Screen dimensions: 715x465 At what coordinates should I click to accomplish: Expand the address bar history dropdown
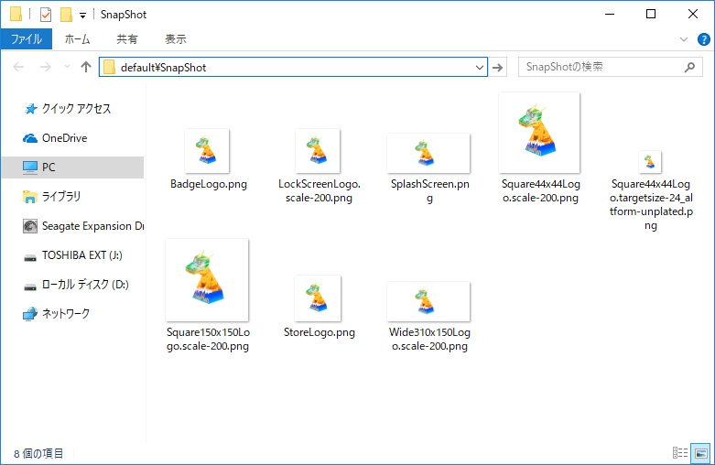click(x=480, y=68)
